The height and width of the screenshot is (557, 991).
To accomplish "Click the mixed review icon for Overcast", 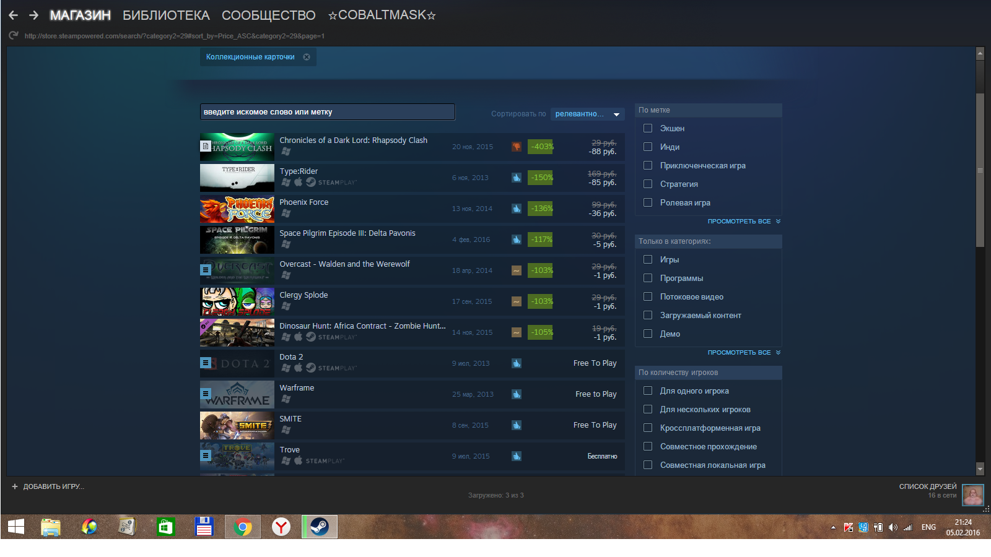I will [x=517, y=270].
